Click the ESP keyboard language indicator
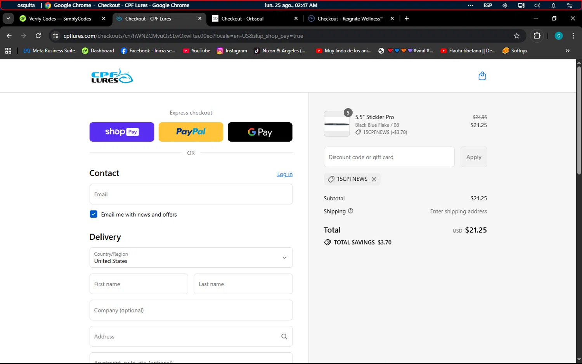Image resolution: width=582 pixels, height=364 pixels. 488,5
